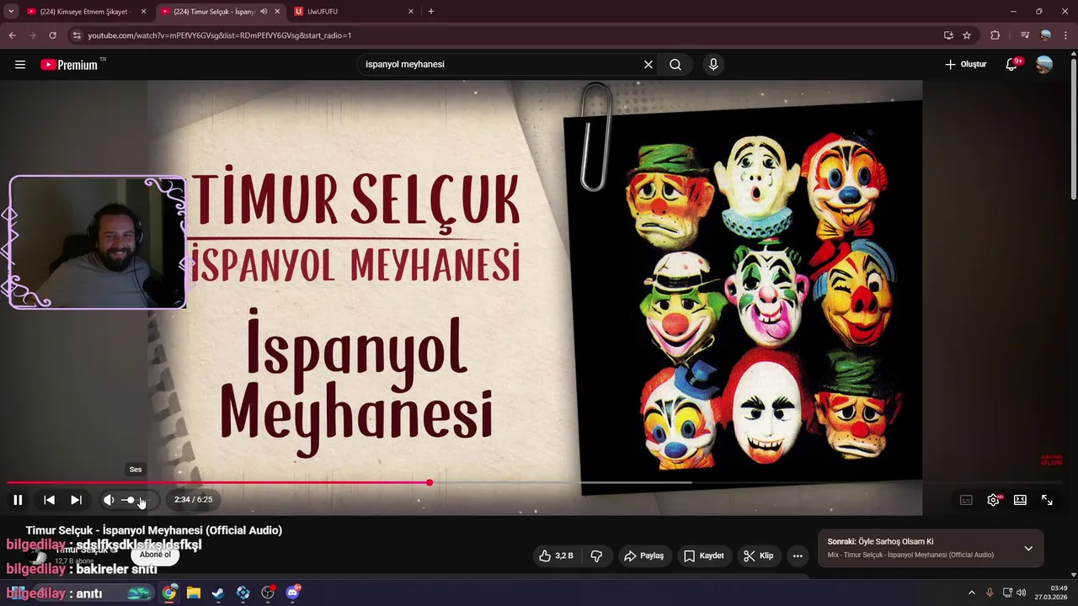
Task: Toggle subtitles captions button
Action: tap(966, 500)
